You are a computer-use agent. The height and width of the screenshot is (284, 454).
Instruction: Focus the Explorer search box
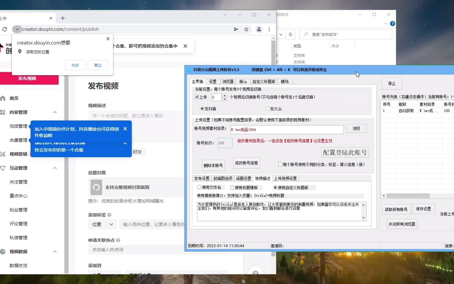coord(345,34)
